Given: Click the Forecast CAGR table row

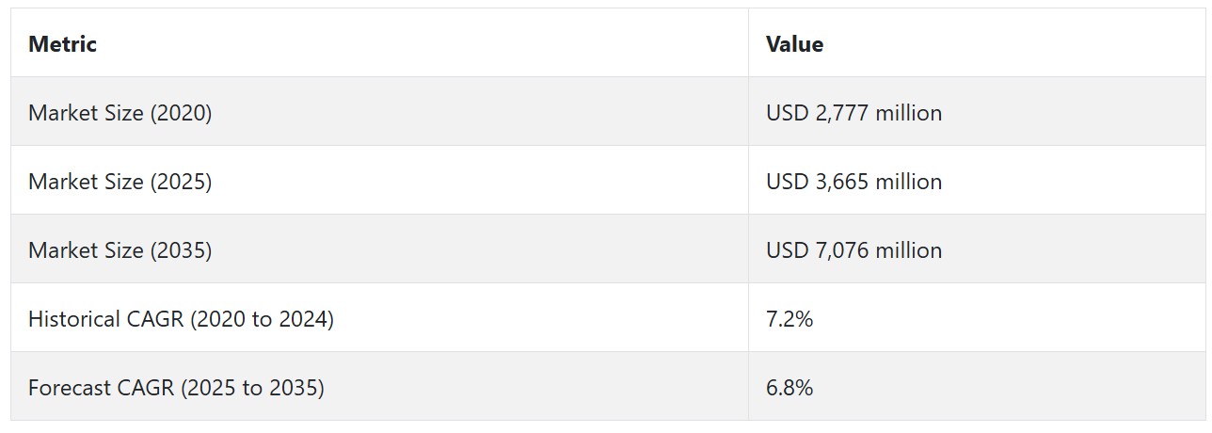Looking at the screenshot, I should (x=608, y=387).
